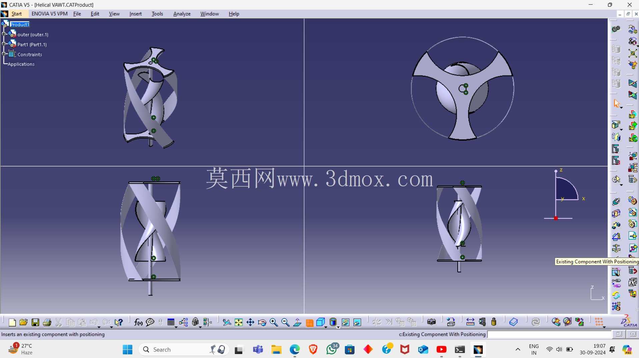Viewport: 639px width, 358px height.
Task: Open the Design Table icon
Action: click(171, 322)
